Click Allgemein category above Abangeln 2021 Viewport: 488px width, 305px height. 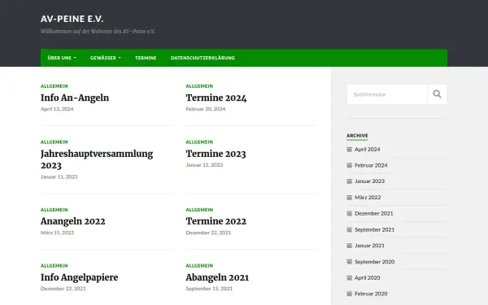pyautogui.click(x=199, y=266)
